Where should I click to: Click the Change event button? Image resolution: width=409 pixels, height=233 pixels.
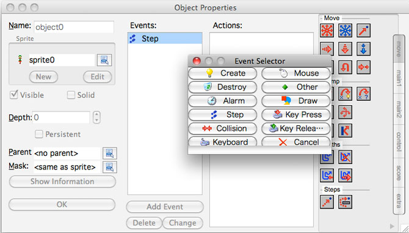(183, 223)
